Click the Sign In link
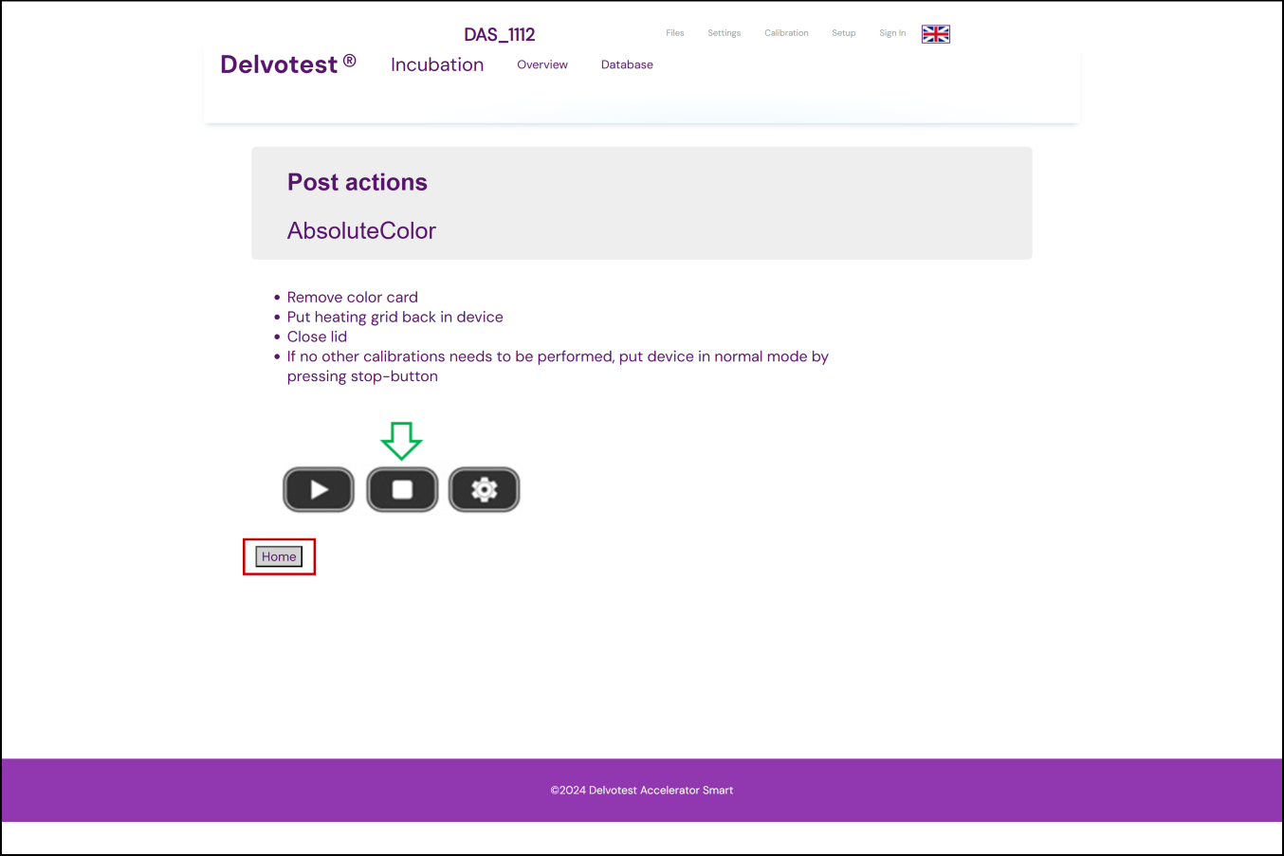The image size is (1284, 856). click(891, 33)
